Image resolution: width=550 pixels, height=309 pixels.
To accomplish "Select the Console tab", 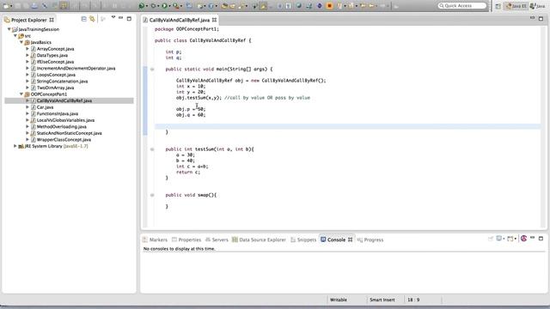I will point(336,239).
